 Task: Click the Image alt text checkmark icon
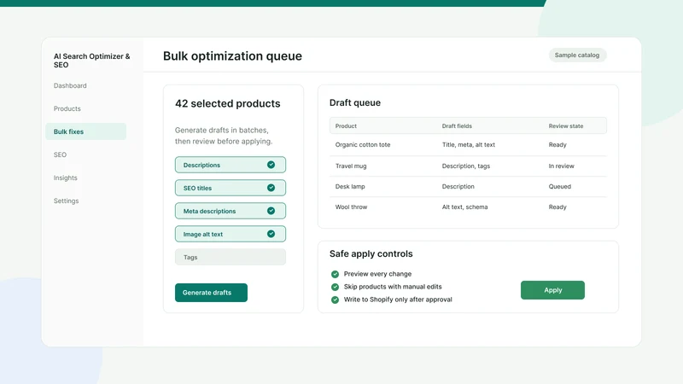coord(271,234)
